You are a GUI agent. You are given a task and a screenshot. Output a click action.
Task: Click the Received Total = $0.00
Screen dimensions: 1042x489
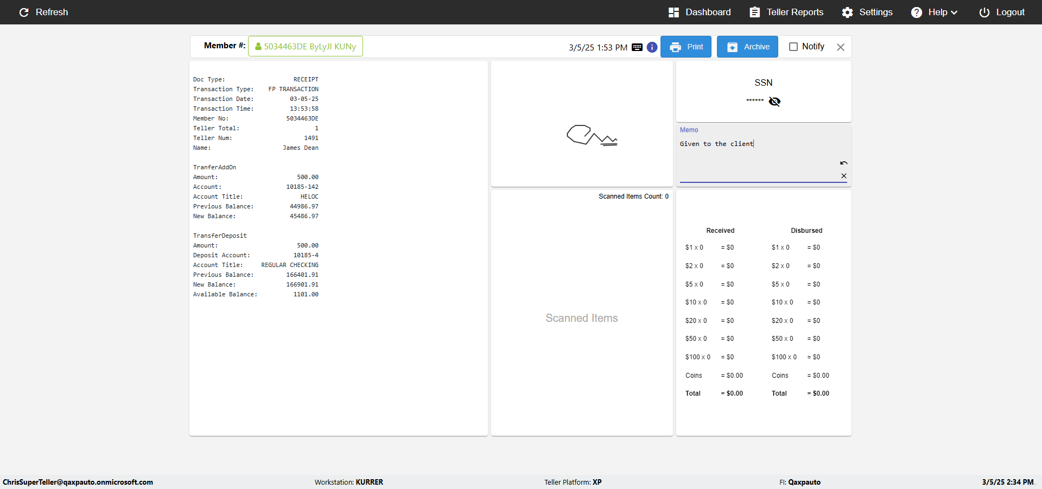pos(714,393)
